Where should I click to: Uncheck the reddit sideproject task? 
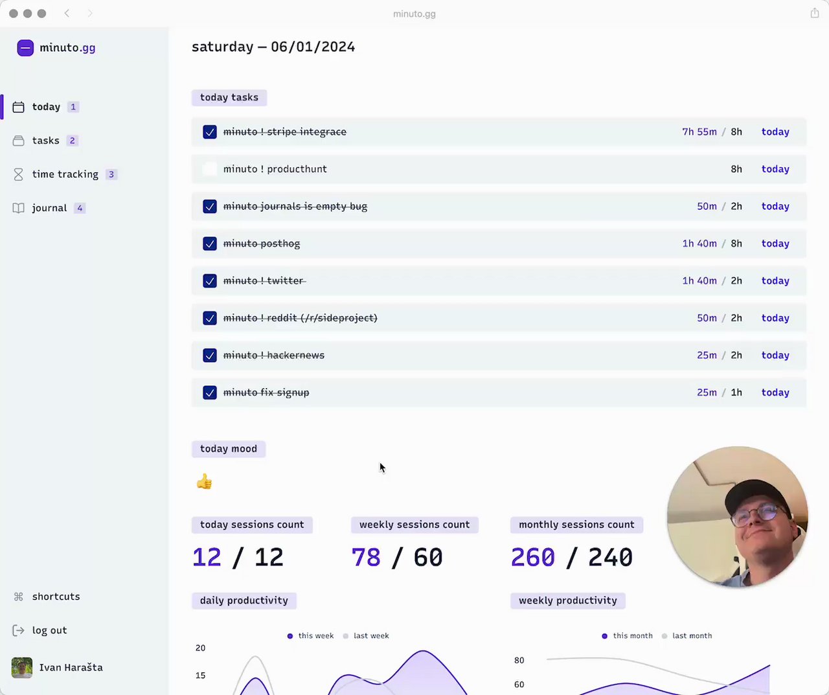210,318
